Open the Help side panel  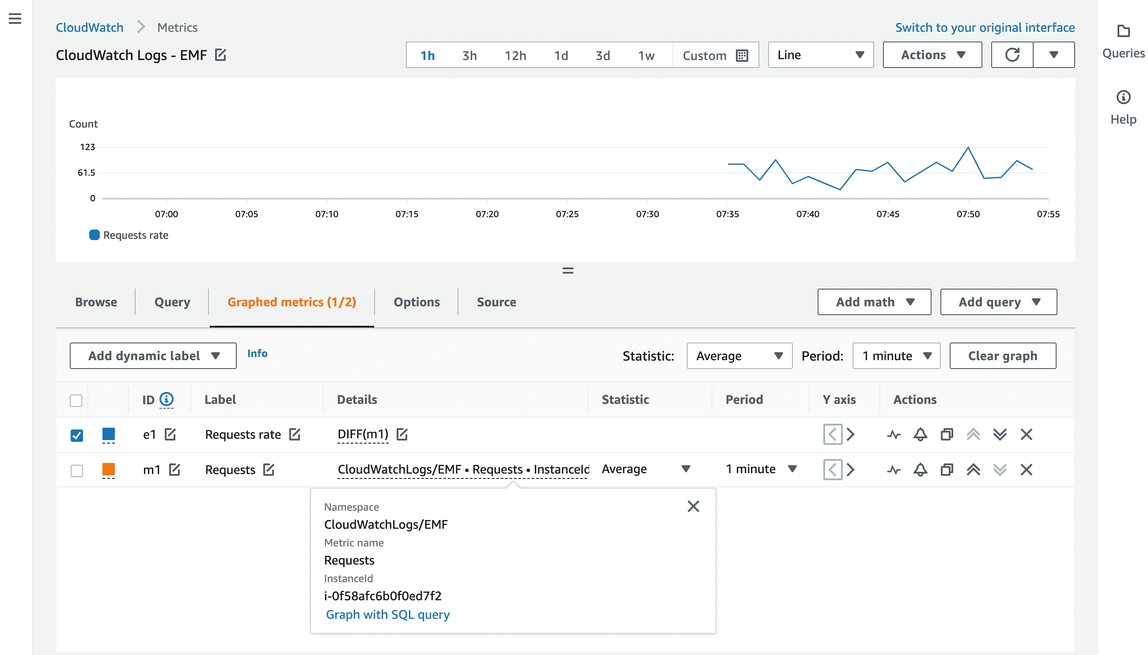pyautogui.click(x=1123, y=108)
